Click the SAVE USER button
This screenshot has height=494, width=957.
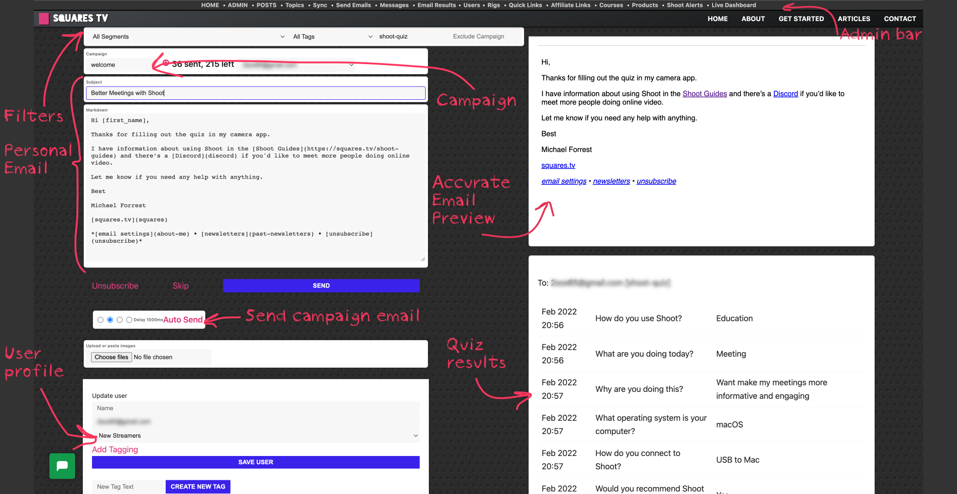255,462
